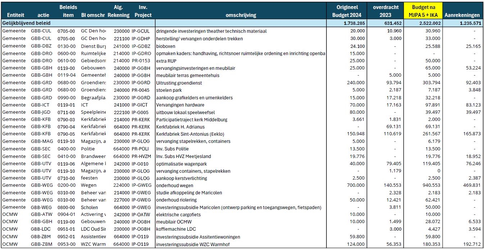Select the budget value 940.553
The width and height of the screenshot is (484, 249).
[x=431, y=185]
